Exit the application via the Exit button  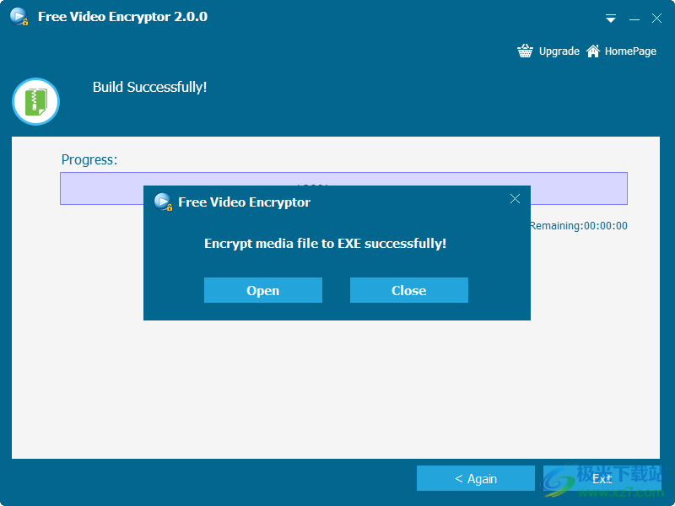tap(602, 477)
